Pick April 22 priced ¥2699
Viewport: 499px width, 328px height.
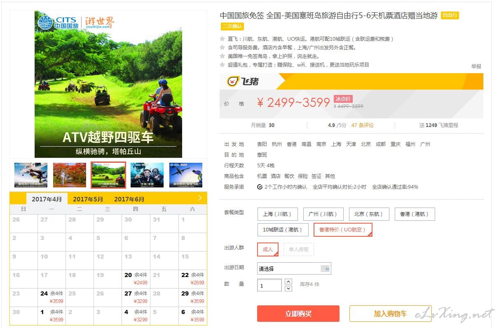point(193,279)
